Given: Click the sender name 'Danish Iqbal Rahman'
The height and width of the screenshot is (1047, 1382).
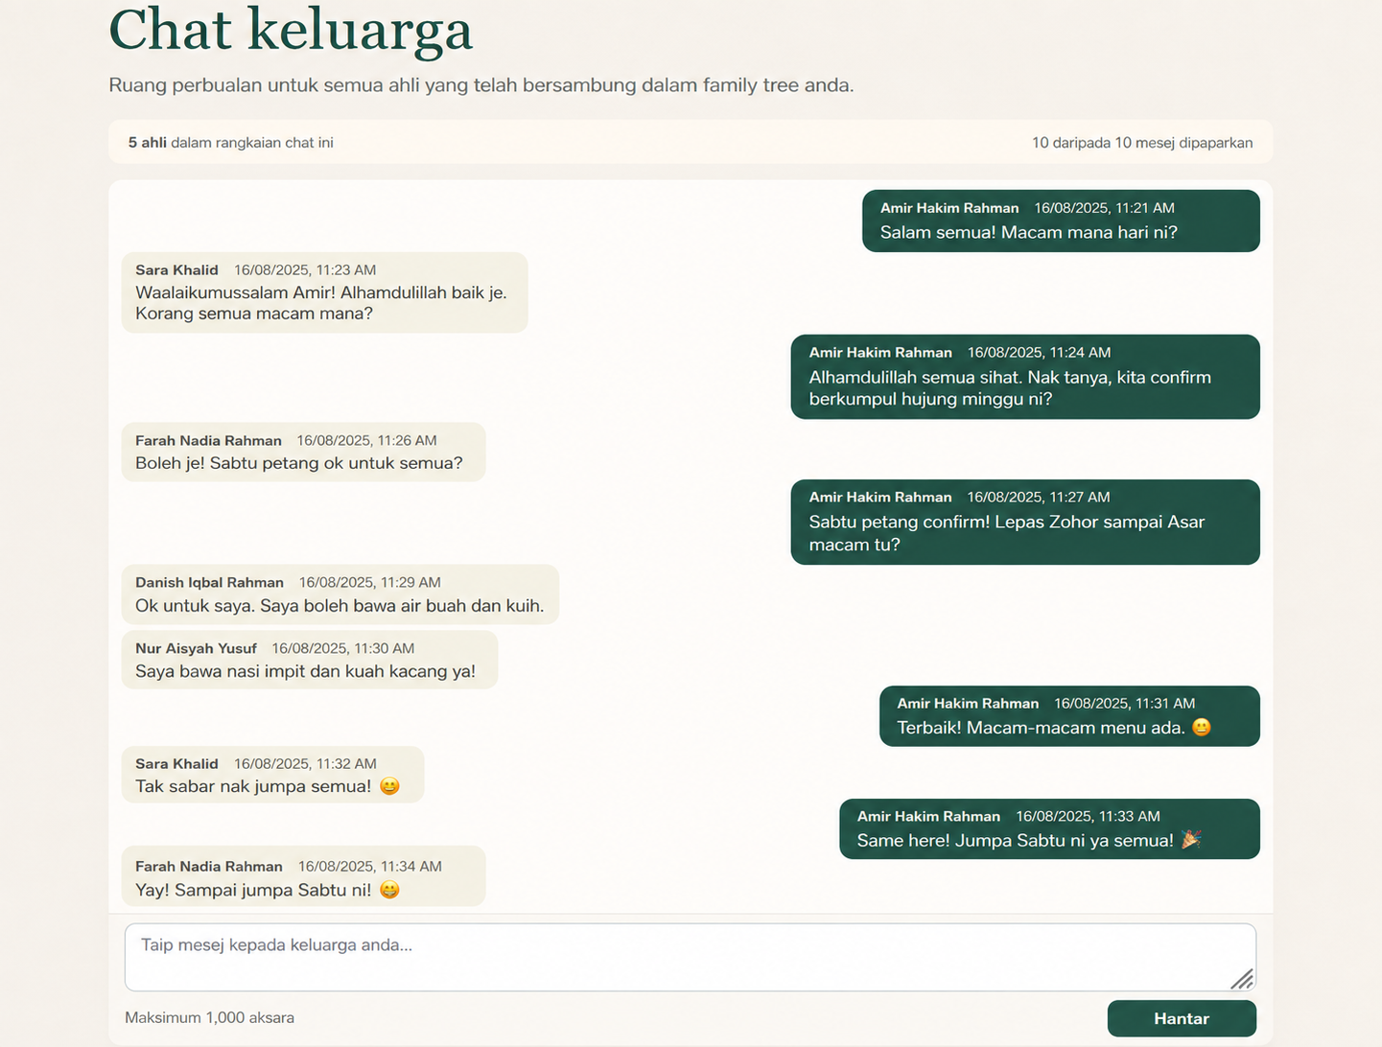Looking at the screenshot, I should pos(210,583).
